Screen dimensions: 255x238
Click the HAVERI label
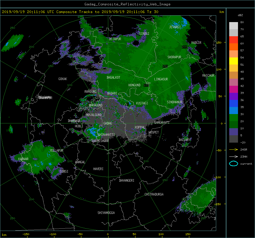point(98,169)
